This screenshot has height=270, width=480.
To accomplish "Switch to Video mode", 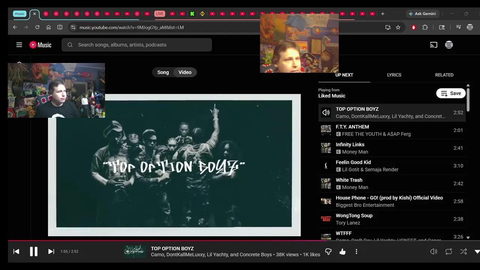I will pyautogui.click(x=185, y=72).
